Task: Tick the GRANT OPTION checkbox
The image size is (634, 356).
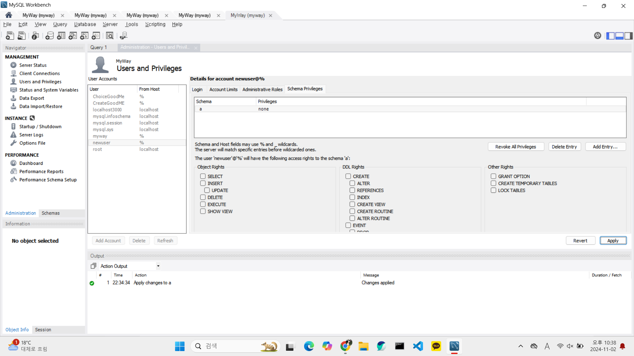Action: coord(493,176)
